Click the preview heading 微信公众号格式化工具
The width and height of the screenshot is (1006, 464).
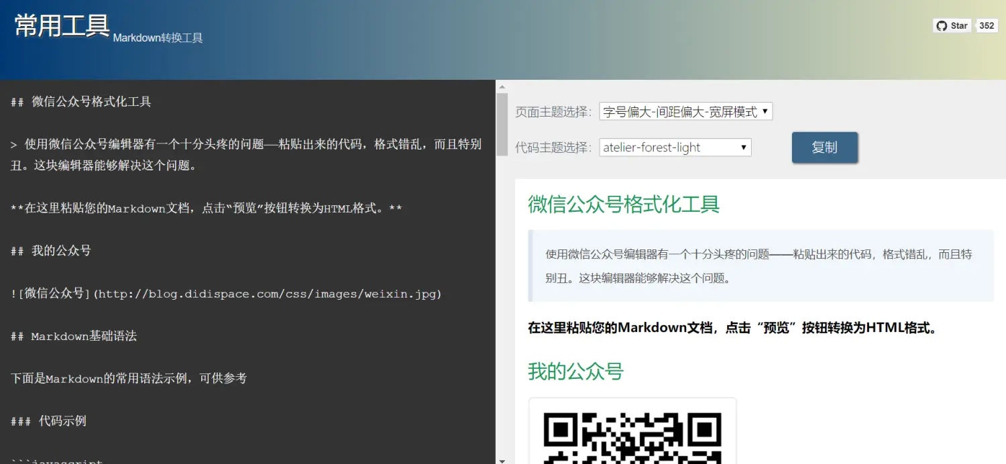coord(624,204)
